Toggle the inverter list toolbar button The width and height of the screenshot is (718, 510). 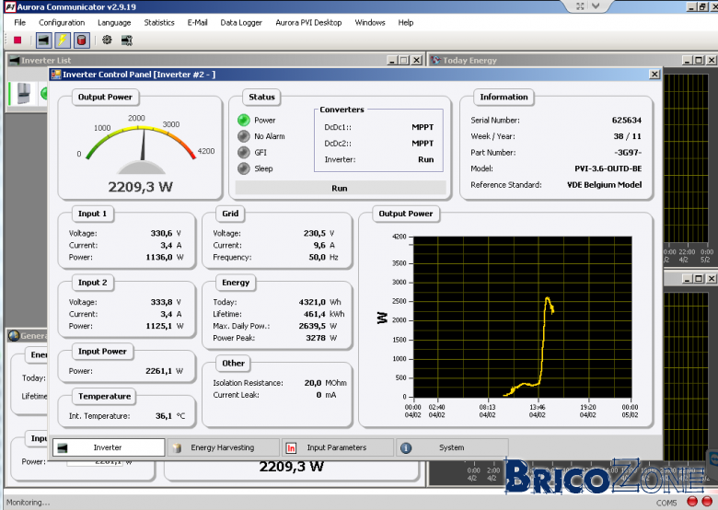pyautogui.click(x=44, y=41)
